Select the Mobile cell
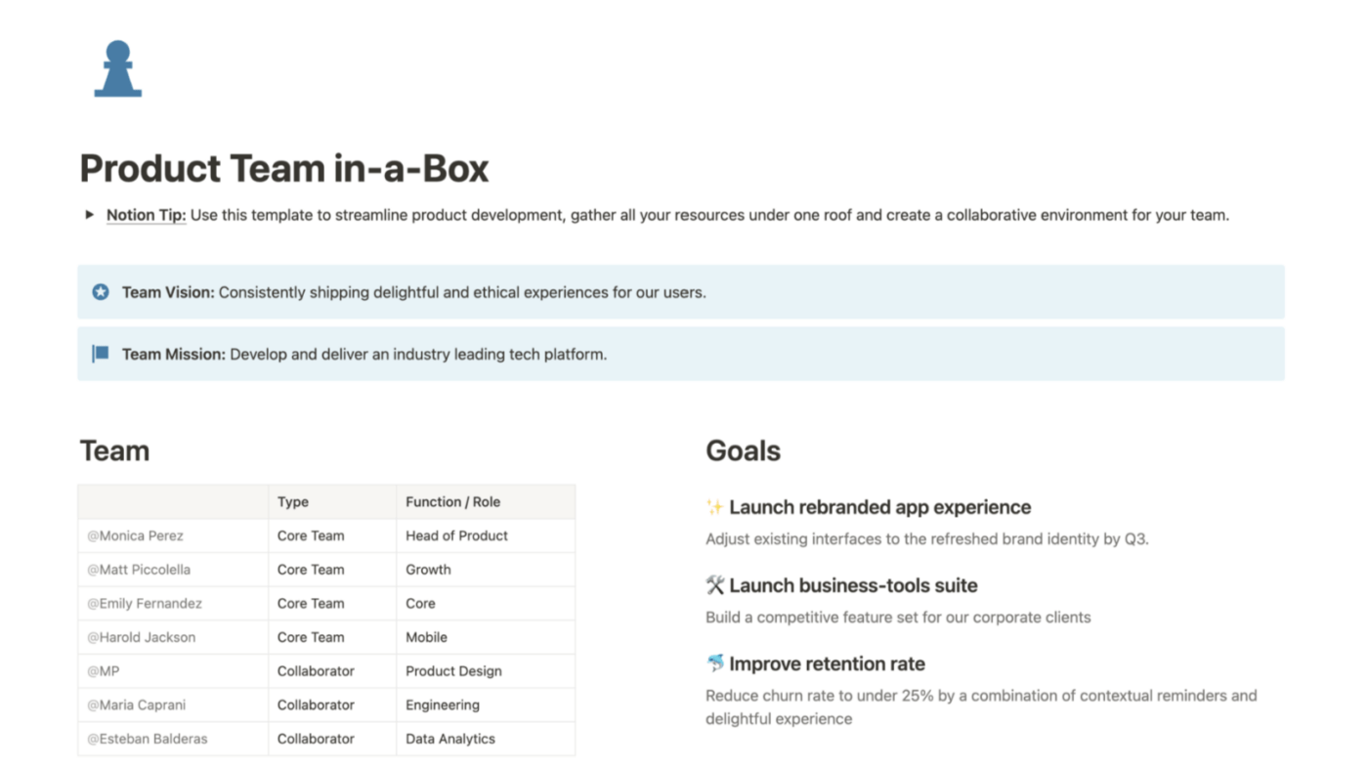Viewport: 1368px width, 769px height. pyautogui.click(x=486, y=637)
